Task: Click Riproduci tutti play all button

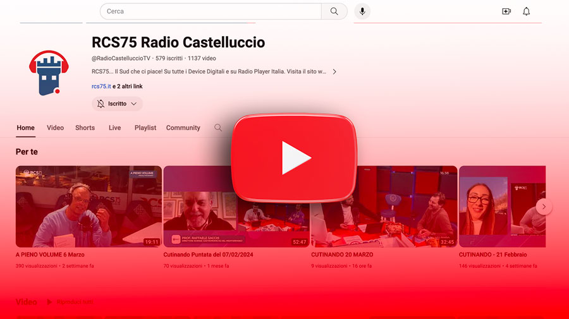Action: click(x=70, y=301)
